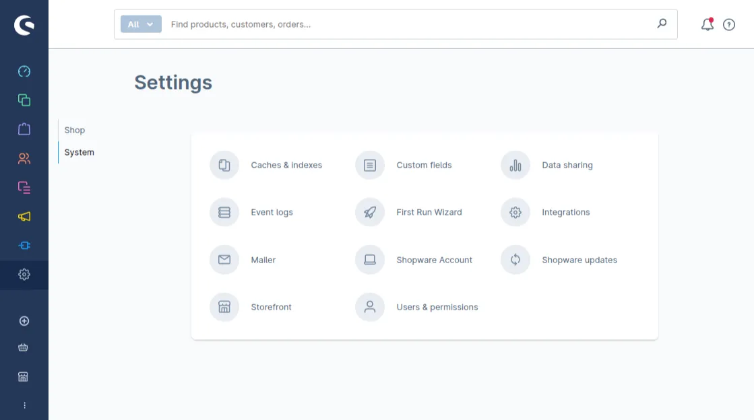Open the help question mark icon
754x420 pixels.
pos(729,24)
